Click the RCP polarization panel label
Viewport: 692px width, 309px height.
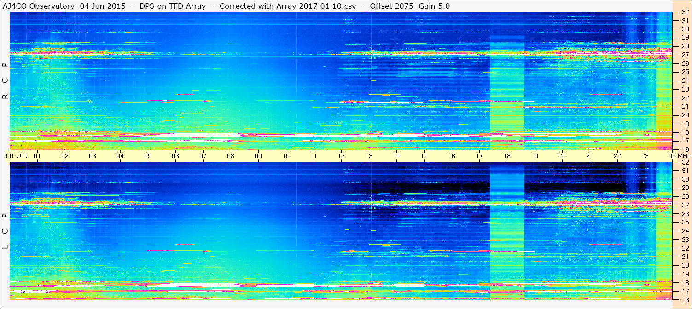coord(5,80)
